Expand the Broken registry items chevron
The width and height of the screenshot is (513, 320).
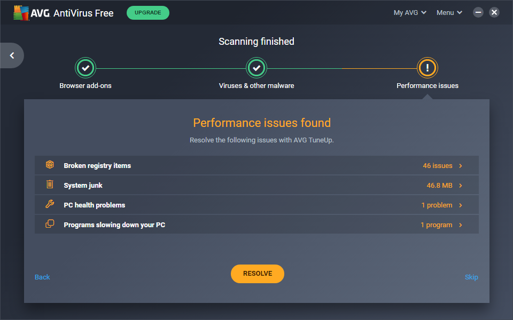461,166
